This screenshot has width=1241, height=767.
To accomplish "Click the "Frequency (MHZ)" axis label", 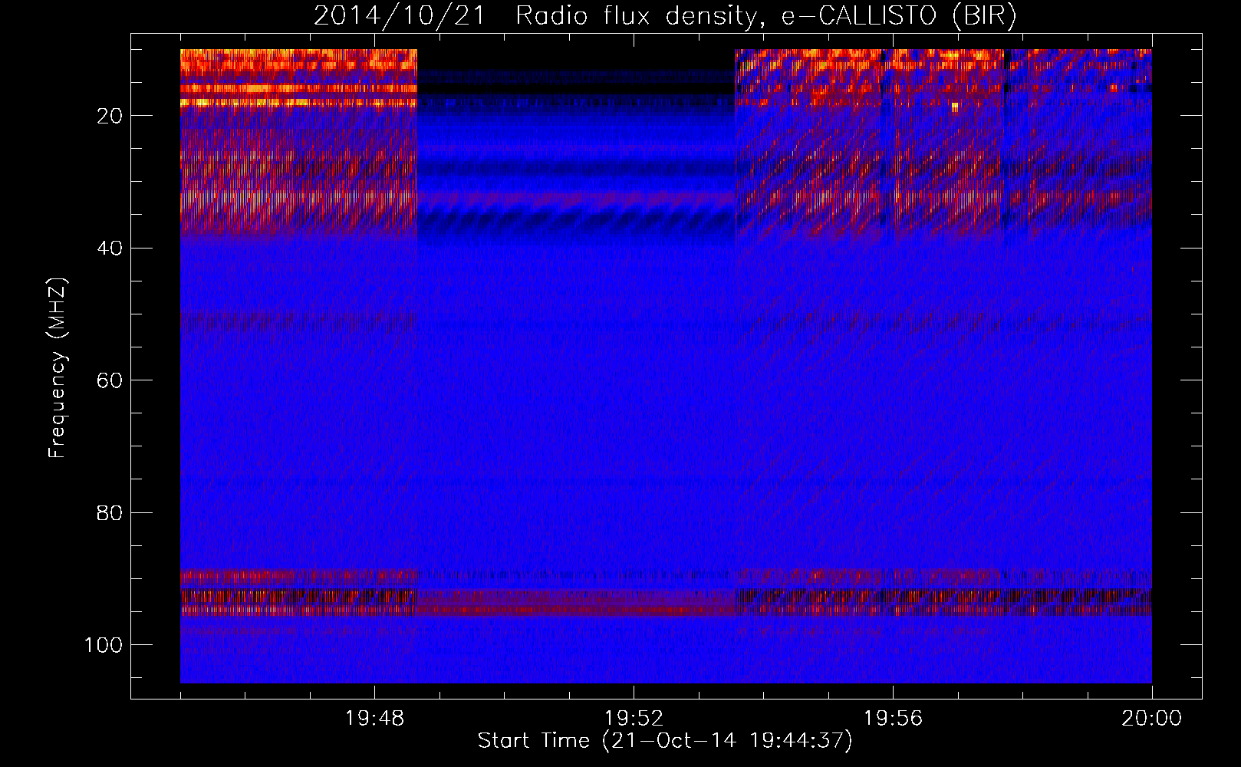I will (58, 367).
